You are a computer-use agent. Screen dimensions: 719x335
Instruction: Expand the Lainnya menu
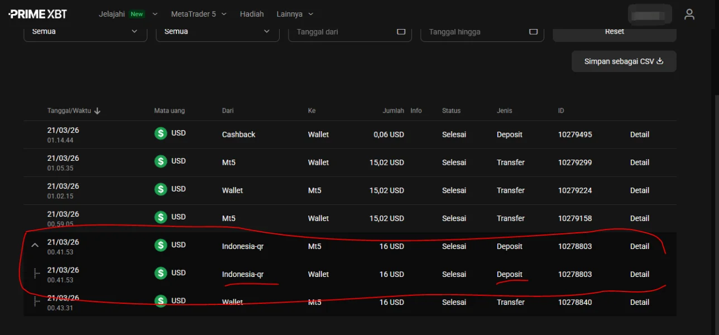tap(295, 14)
